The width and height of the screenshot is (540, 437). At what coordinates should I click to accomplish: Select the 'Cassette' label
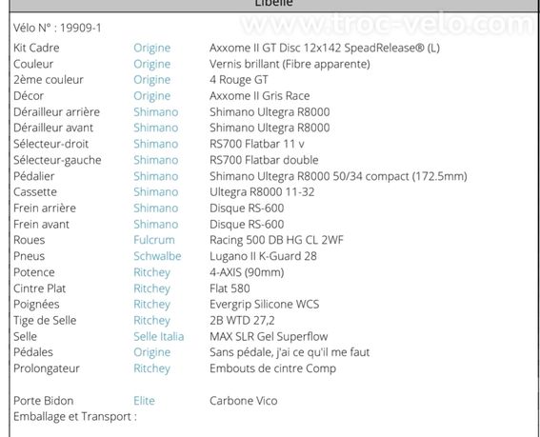[35, 191]
